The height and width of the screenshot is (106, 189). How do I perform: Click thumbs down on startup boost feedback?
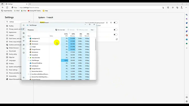coord(111,23)
